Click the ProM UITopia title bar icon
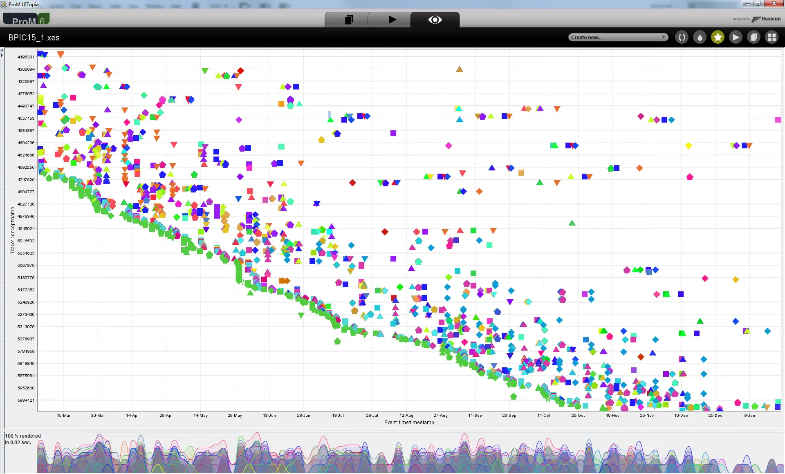 4,4
